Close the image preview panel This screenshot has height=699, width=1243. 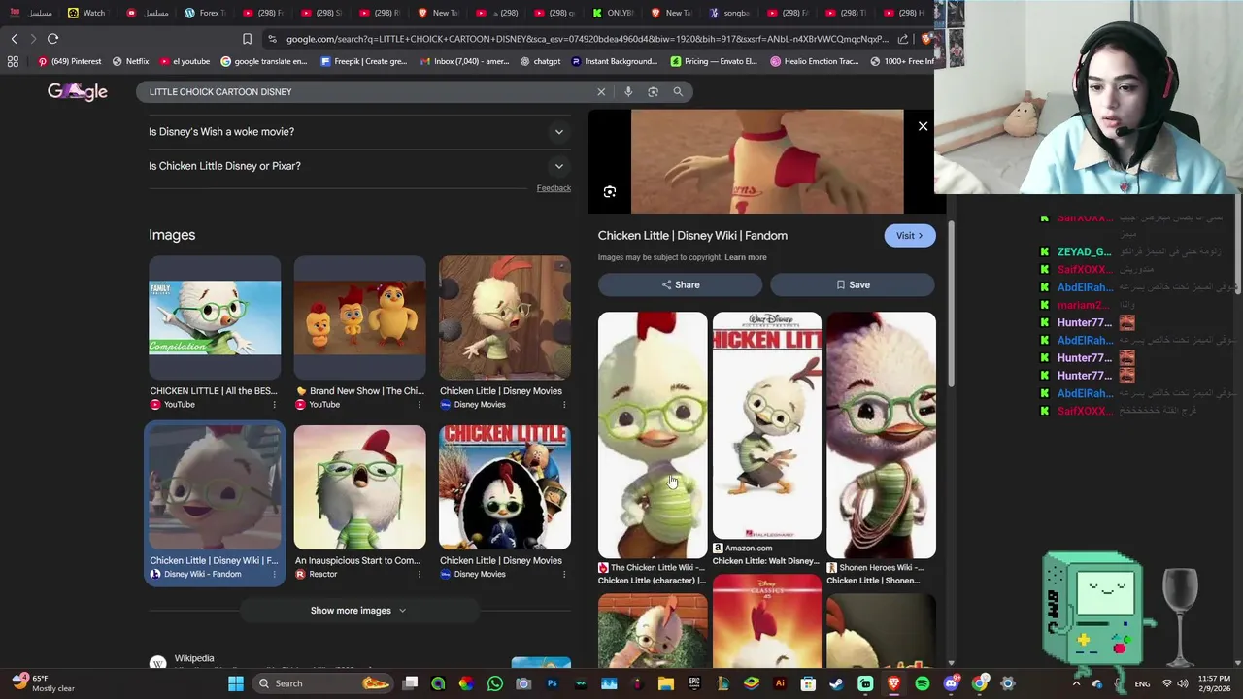(923, 126)
